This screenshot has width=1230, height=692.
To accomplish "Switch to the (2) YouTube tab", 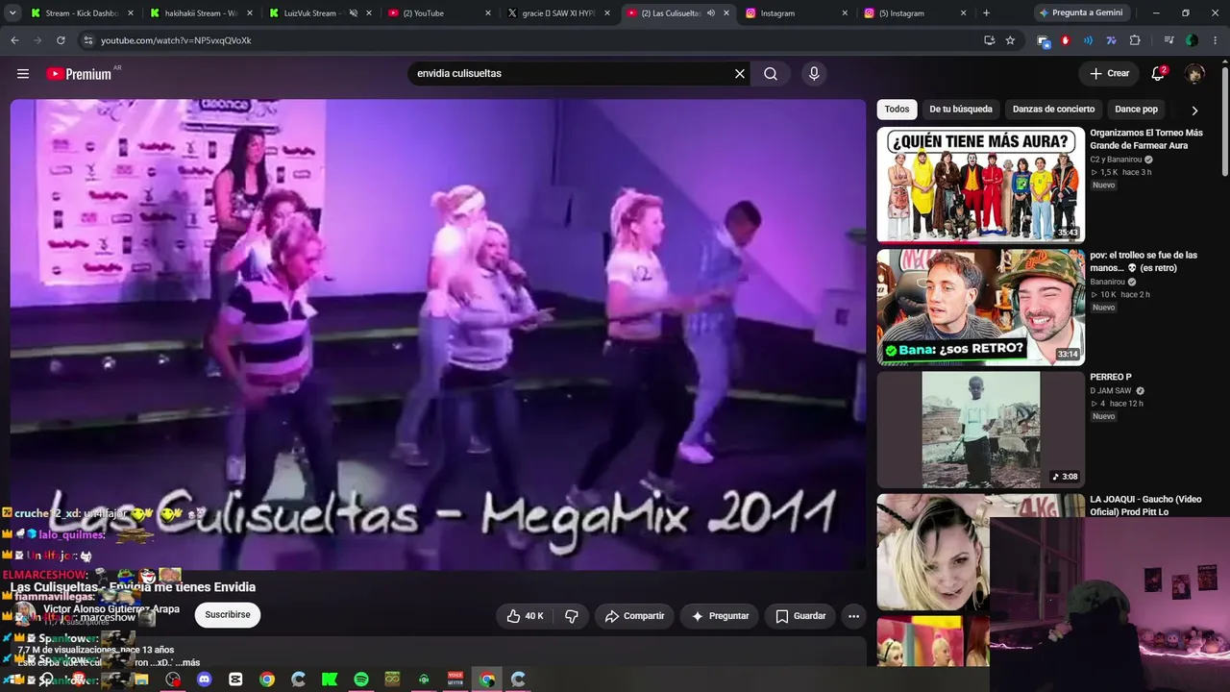I will tap(439, 13).
